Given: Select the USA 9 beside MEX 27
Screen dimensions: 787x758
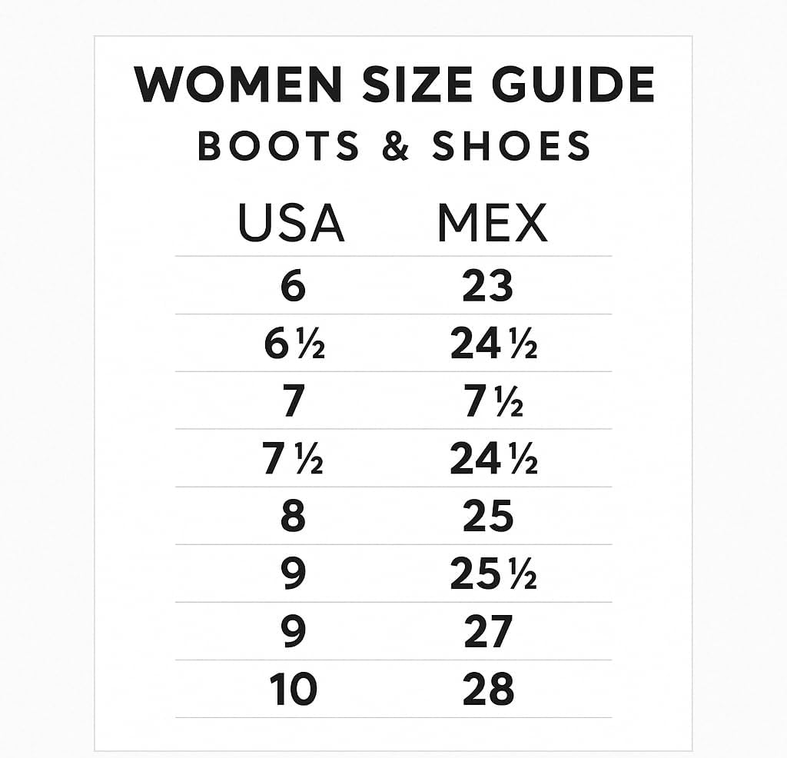Looking at the screenshot, I should (293, 632).
